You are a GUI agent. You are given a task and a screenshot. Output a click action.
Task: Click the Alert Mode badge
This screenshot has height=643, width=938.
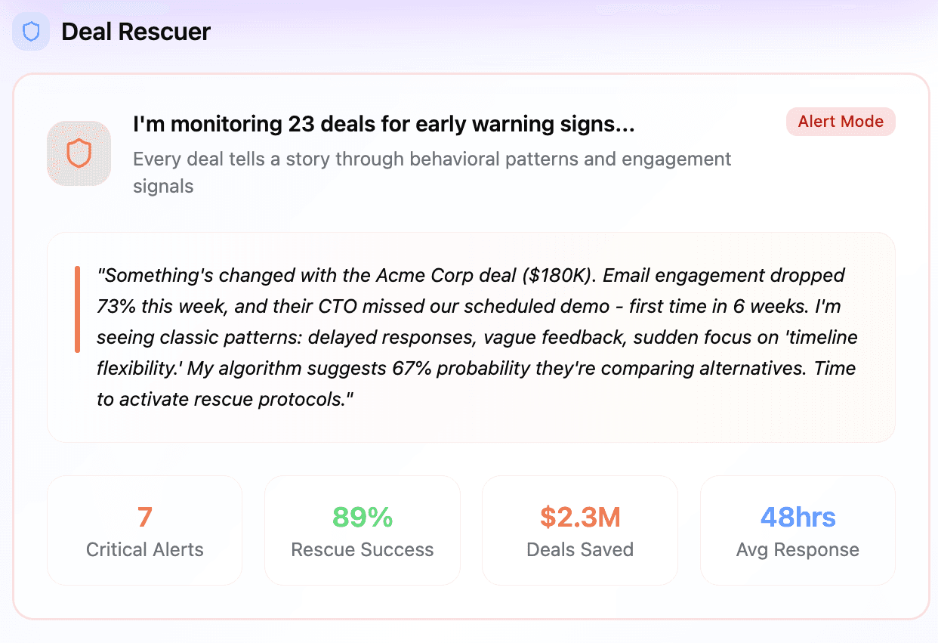(840, 122)
